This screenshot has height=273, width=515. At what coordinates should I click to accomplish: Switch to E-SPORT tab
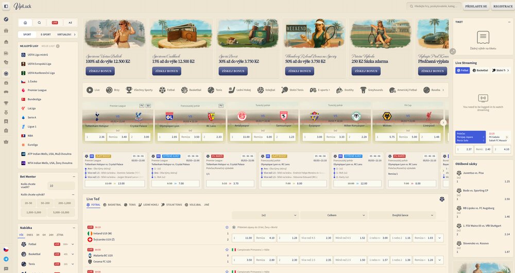coord(46,34)
